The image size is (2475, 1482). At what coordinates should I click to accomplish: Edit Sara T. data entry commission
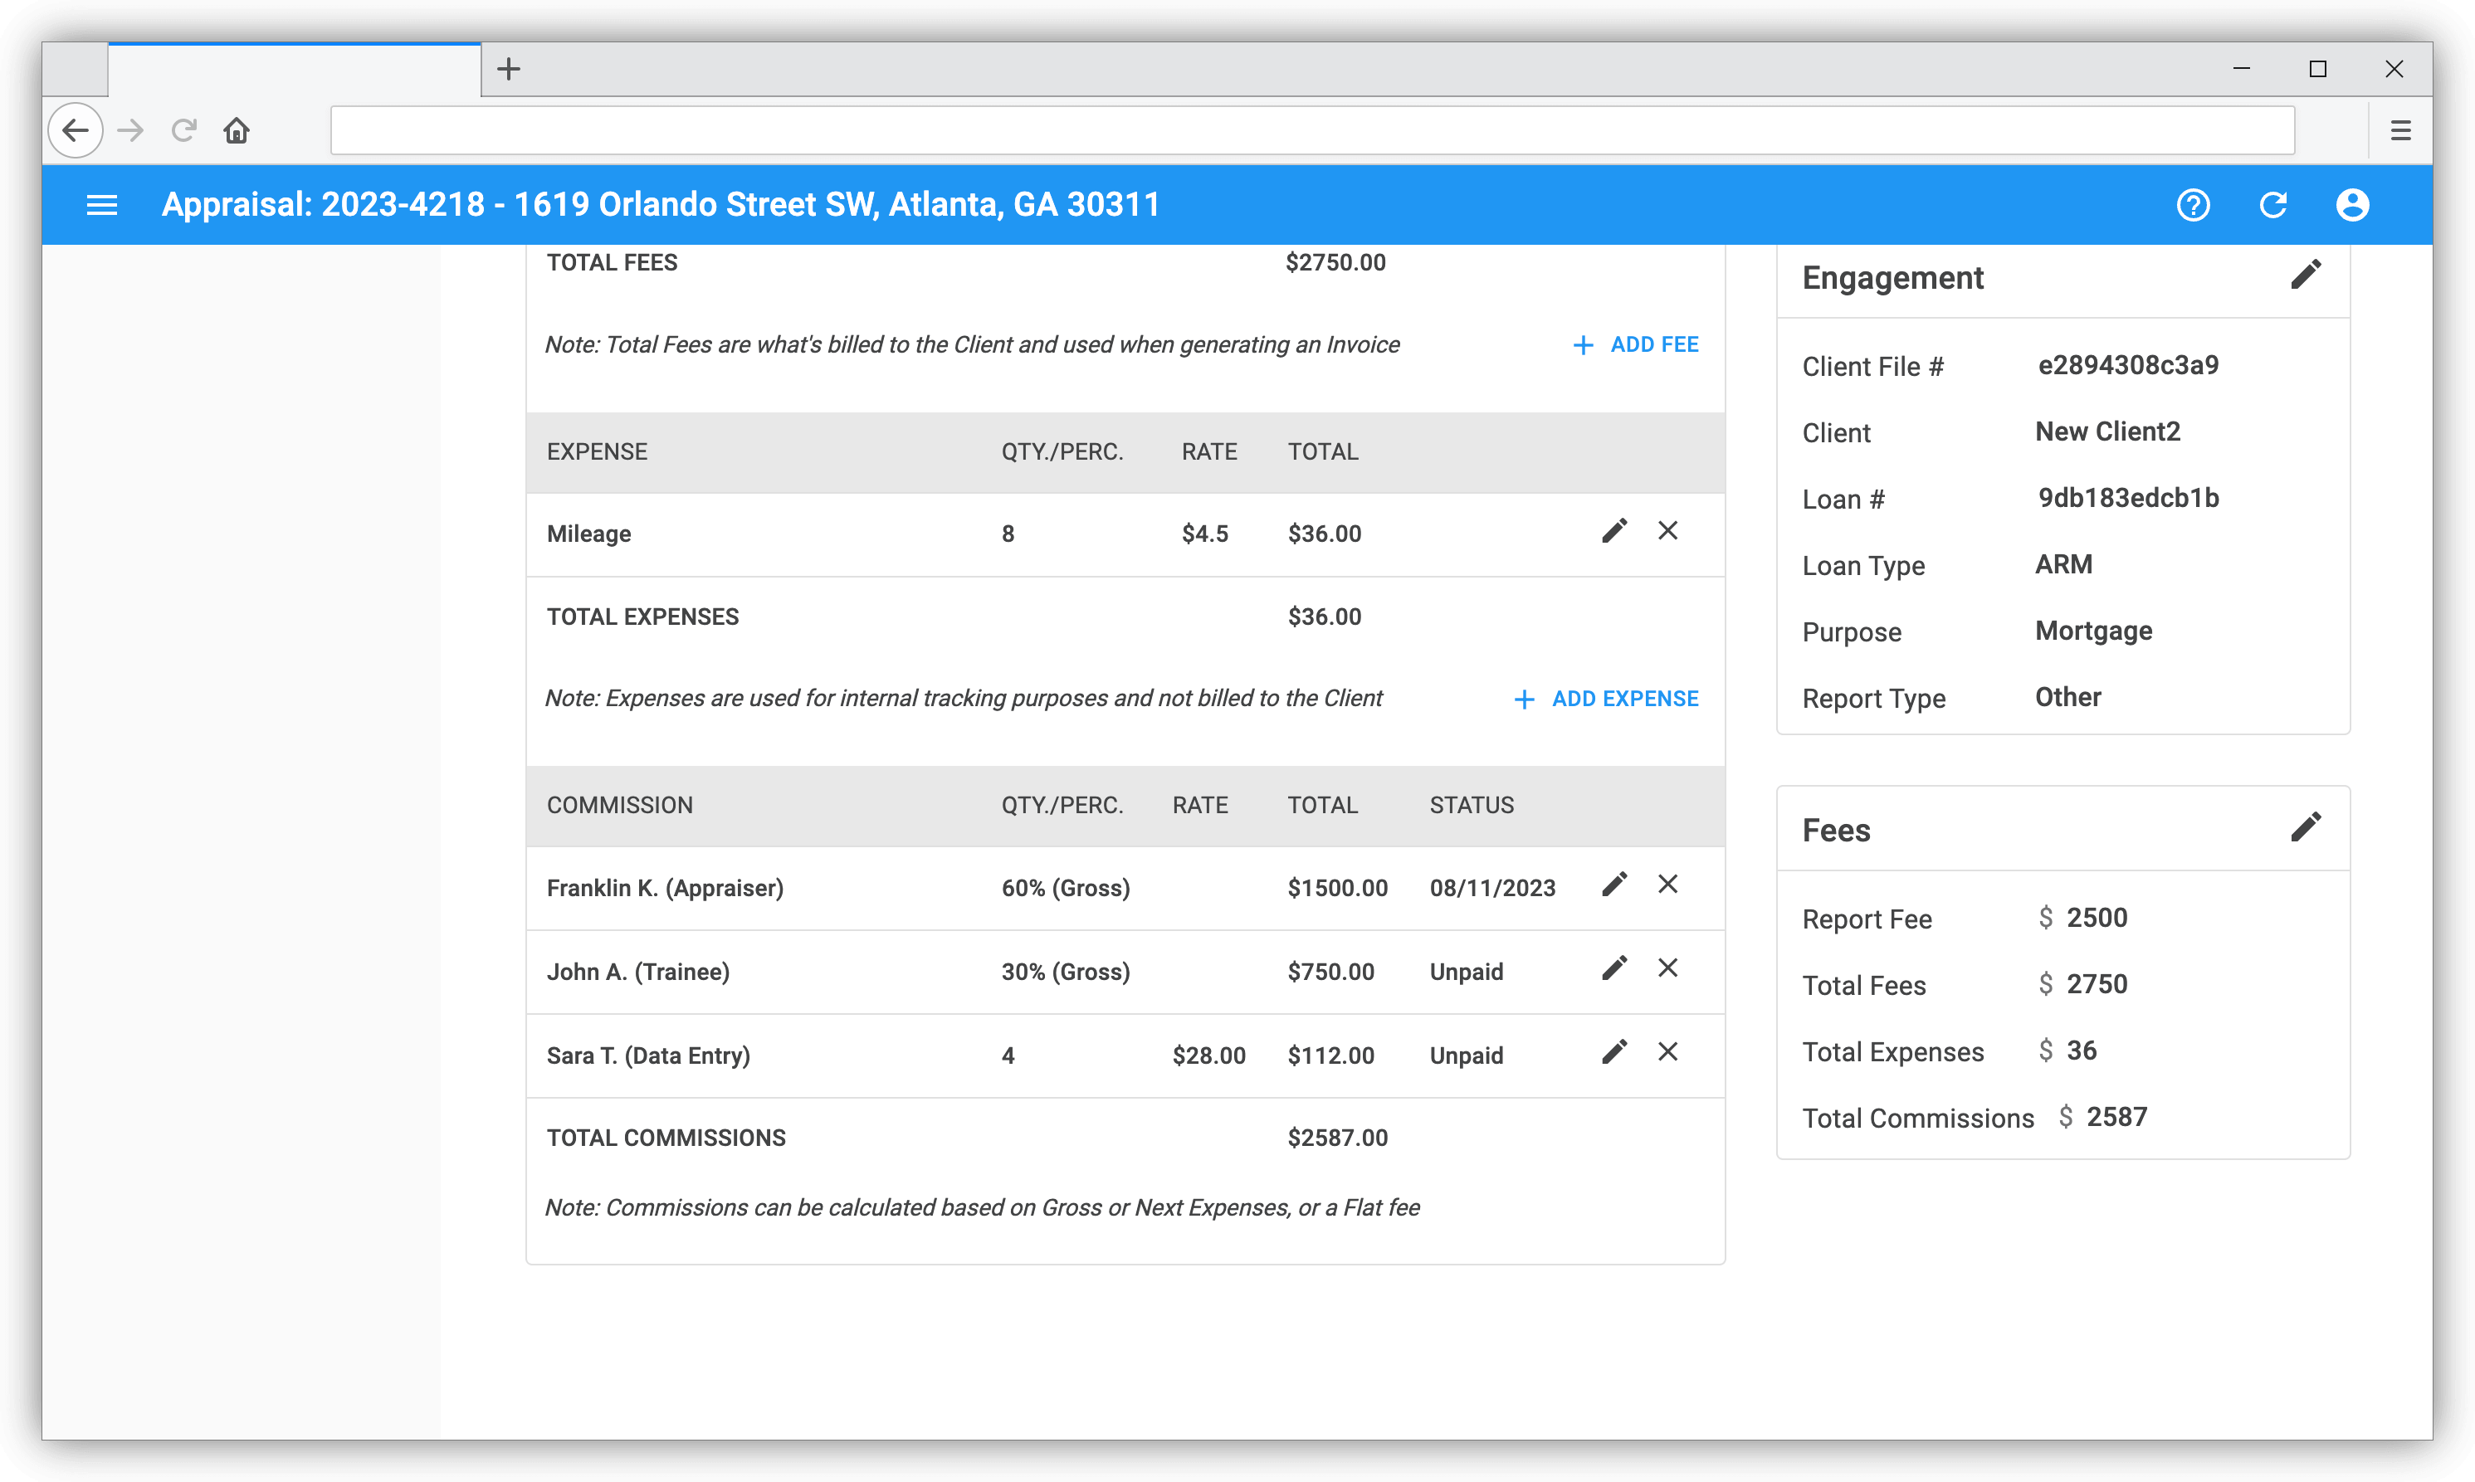point(1614,1051)
